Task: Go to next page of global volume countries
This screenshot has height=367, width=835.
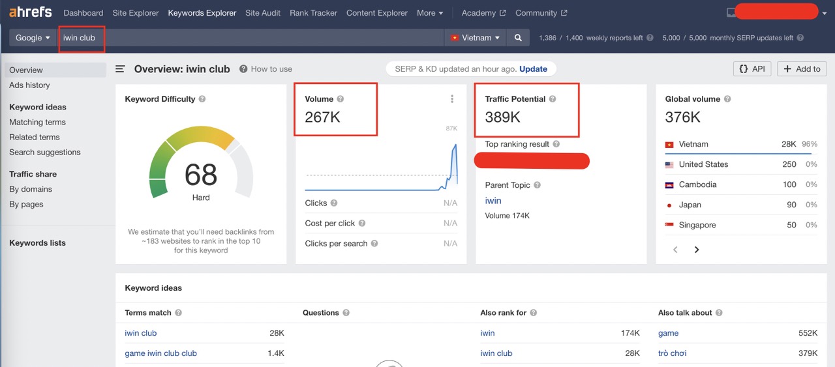Action: [697, 250]
